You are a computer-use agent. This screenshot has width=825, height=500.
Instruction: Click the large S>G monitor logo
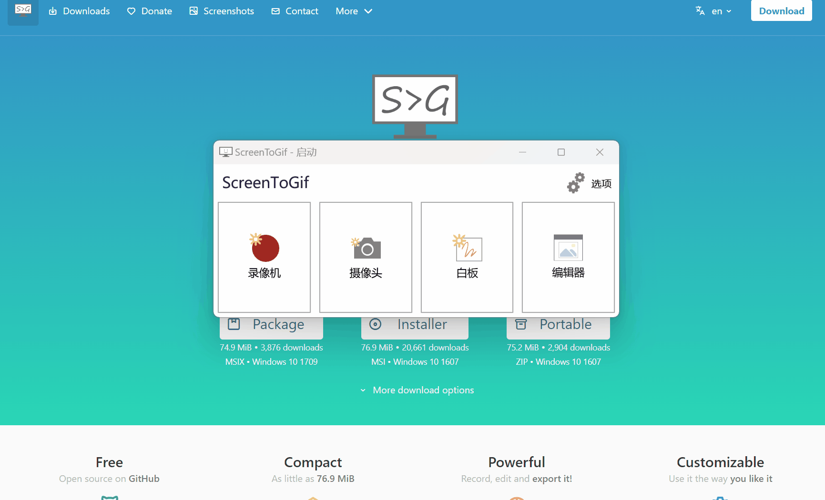pyautogui.click(x=415, y=106)
